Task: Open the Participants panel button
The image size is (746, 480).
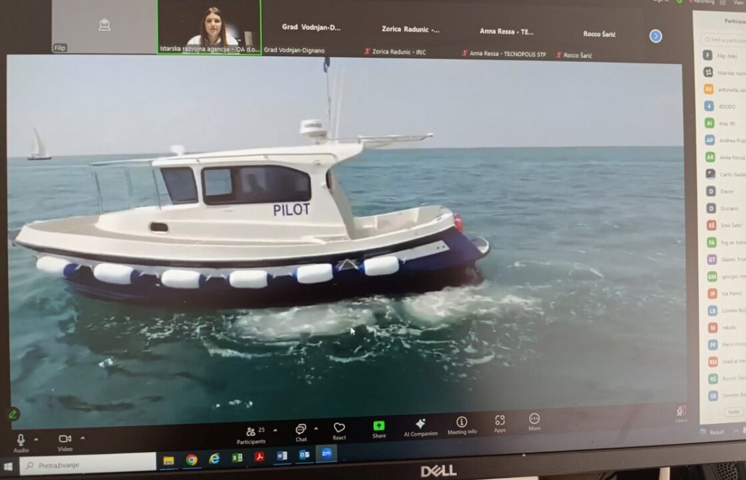Action: 251,435
